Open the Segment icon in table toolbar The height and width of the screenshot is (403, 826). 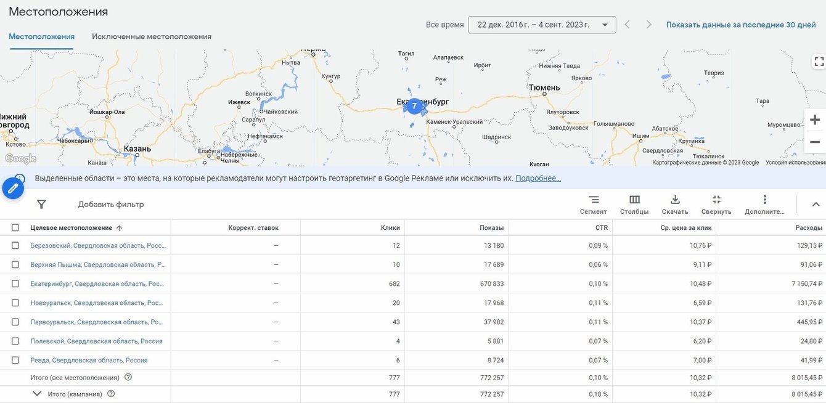tap(593, 200)
